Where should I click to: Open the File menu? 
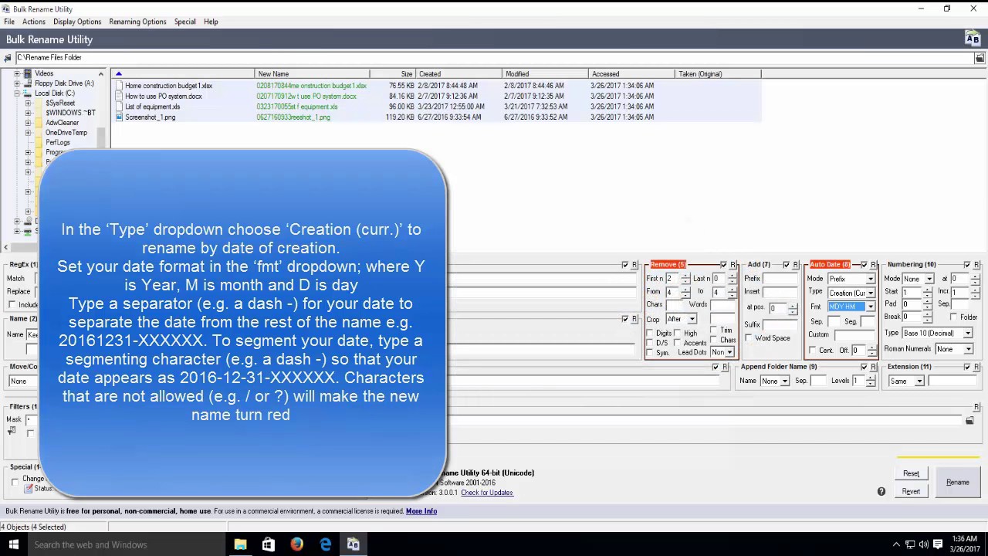(x=9, y=22)
